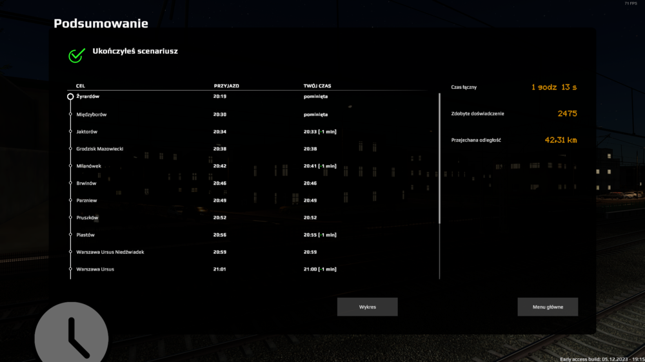Click the FPS counter
645x362 pixels.
631,3
